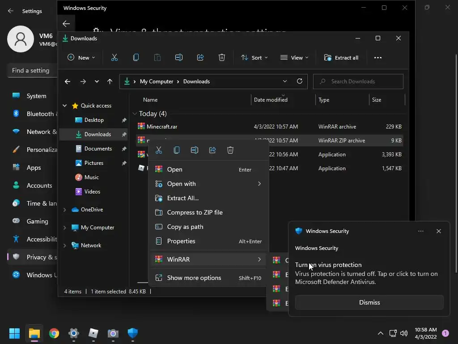Screen dimensions: 458x344
Task: Click the Share icon in Downloads toolbar
Action: 200,58
